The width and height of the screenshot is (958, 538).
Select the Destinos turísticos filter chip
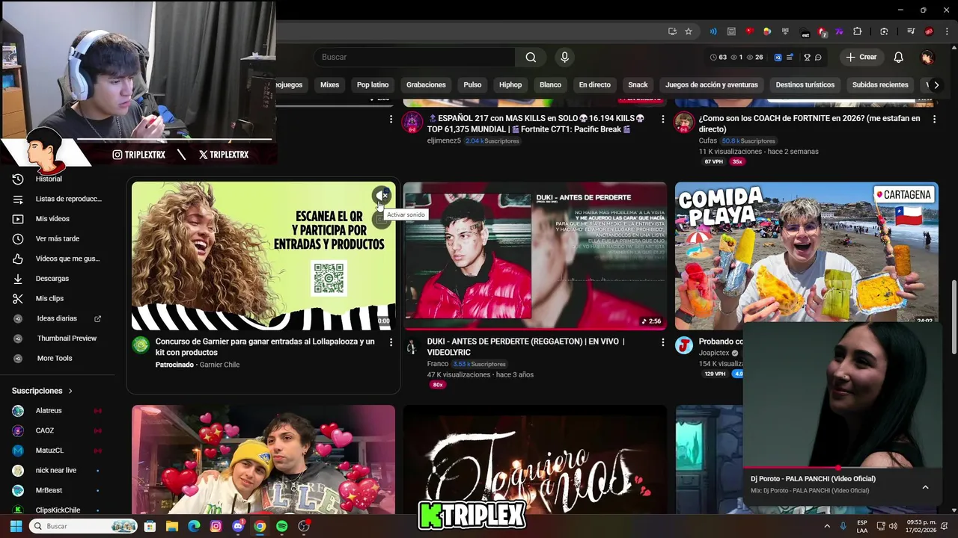pyautogui.click(x=805, y=85)
